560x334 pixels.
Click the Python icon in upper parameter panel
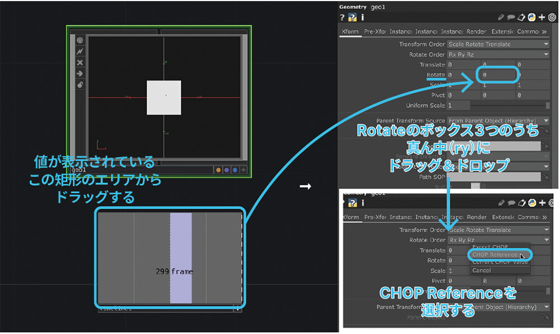tap(532, 17)
